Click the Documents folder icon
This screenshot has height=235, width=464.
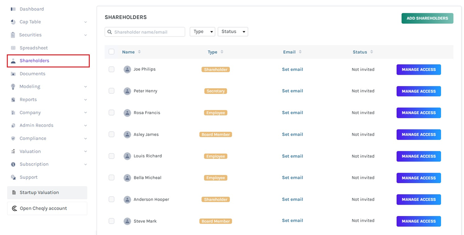tap(13, 74)
